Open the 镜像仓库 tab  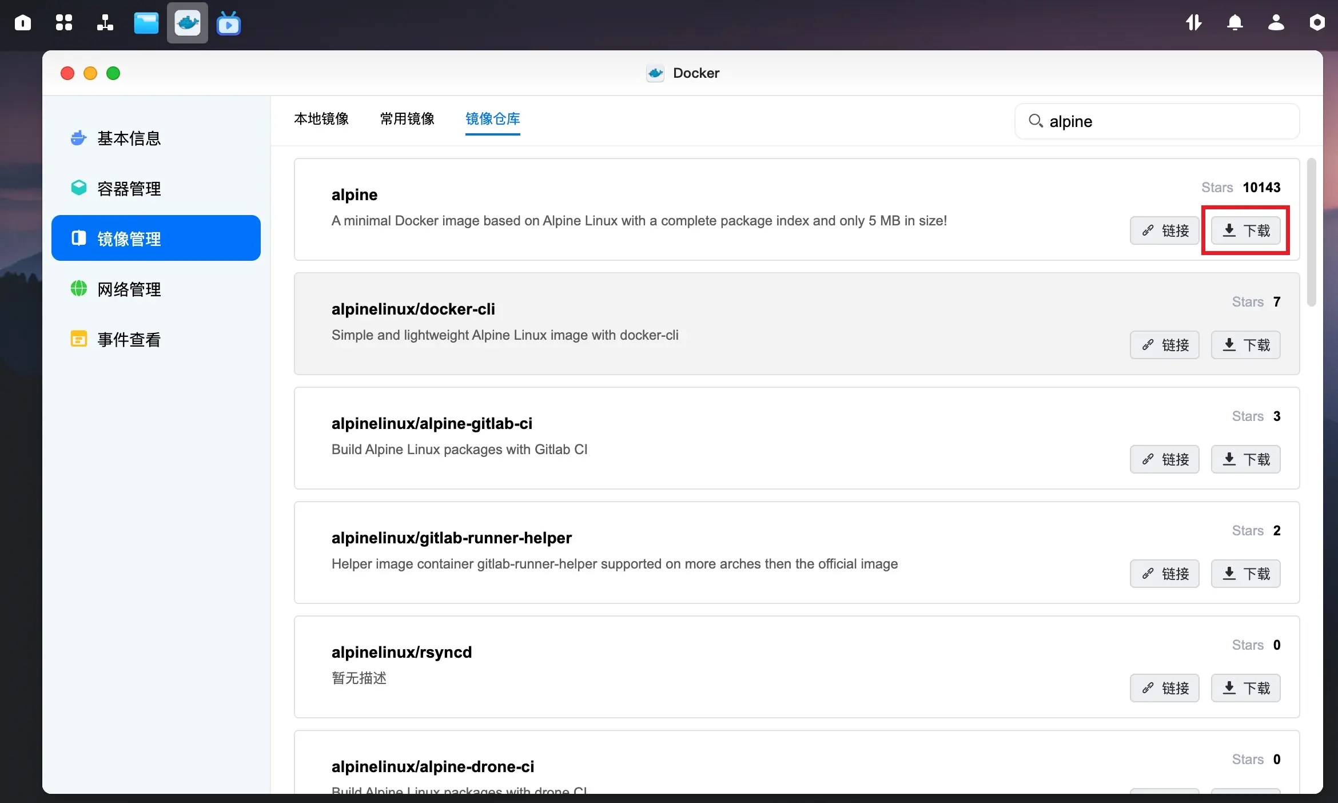point(493,119)
